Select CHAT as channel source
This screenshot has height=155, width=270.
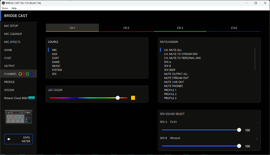(x=55, y=58)
